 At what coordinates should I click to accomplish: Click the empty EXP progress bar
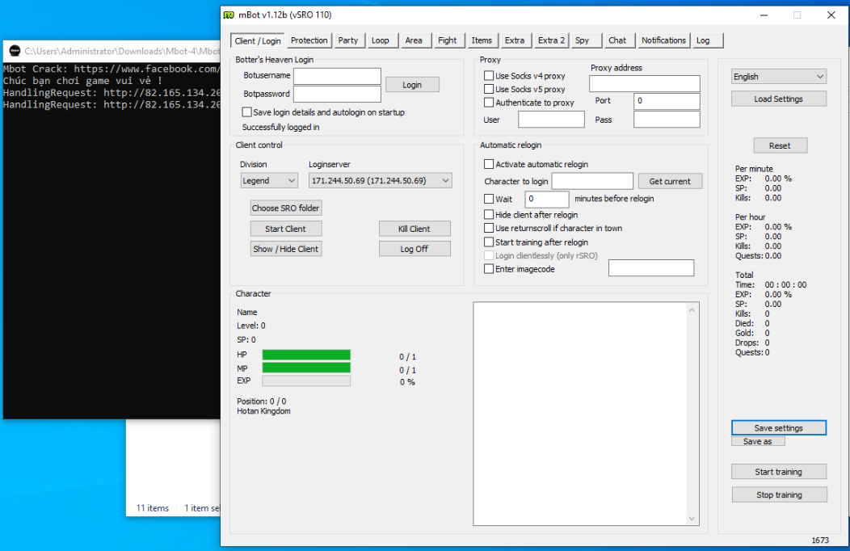(306, 381)
